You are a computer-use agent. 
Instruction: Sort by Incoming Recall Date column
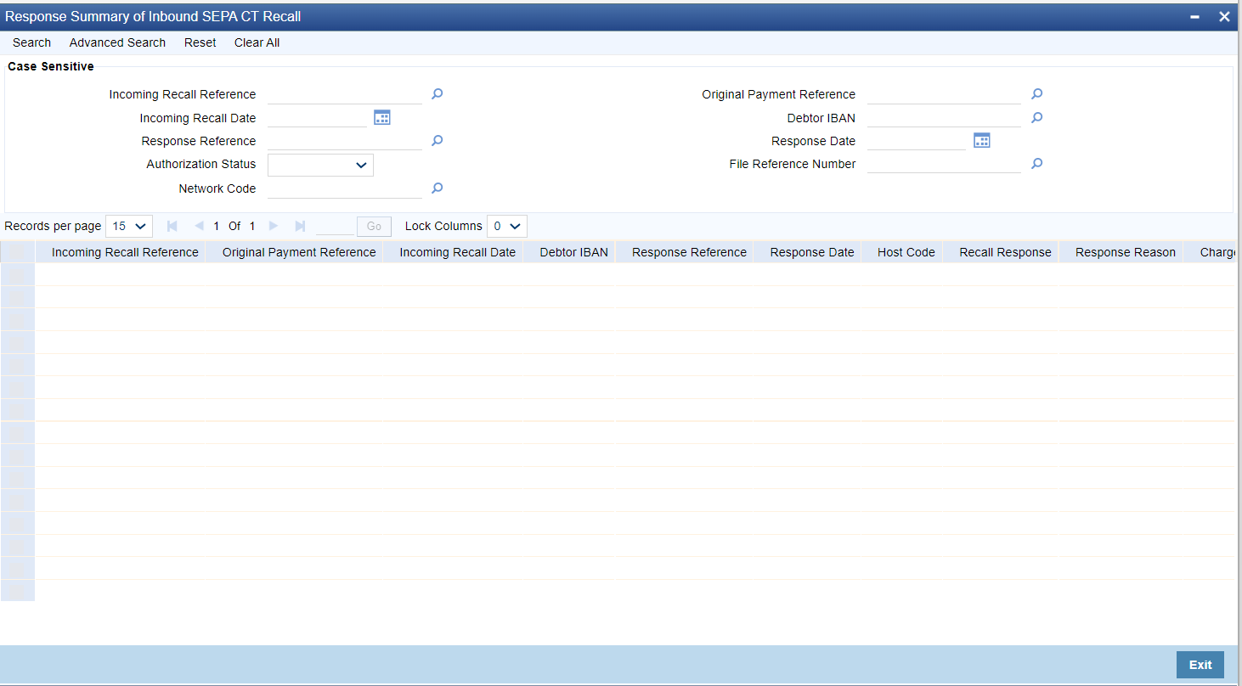457,252
